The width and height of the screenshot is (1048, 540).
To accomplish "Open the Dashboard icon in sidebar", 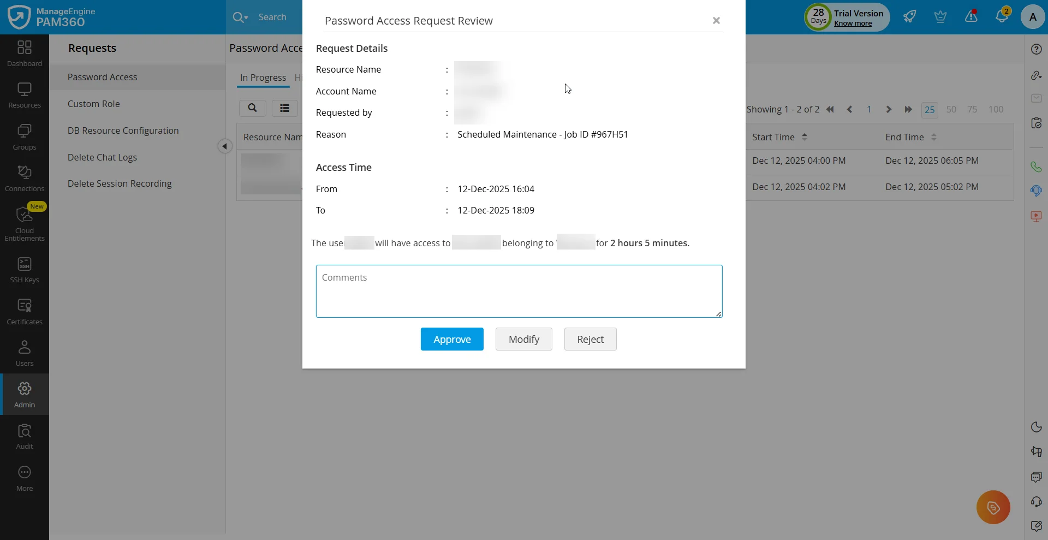I will tap(25, 54).
